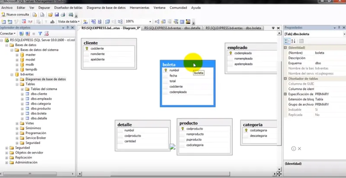Open the Conectar dropdown in Object Explorer
This screenshot has width=346, height=178.
[8, 34]
